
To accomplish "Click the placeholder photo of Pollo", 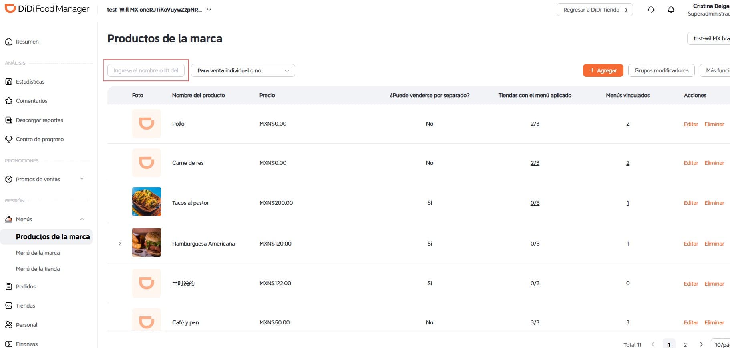I will 147,124.
